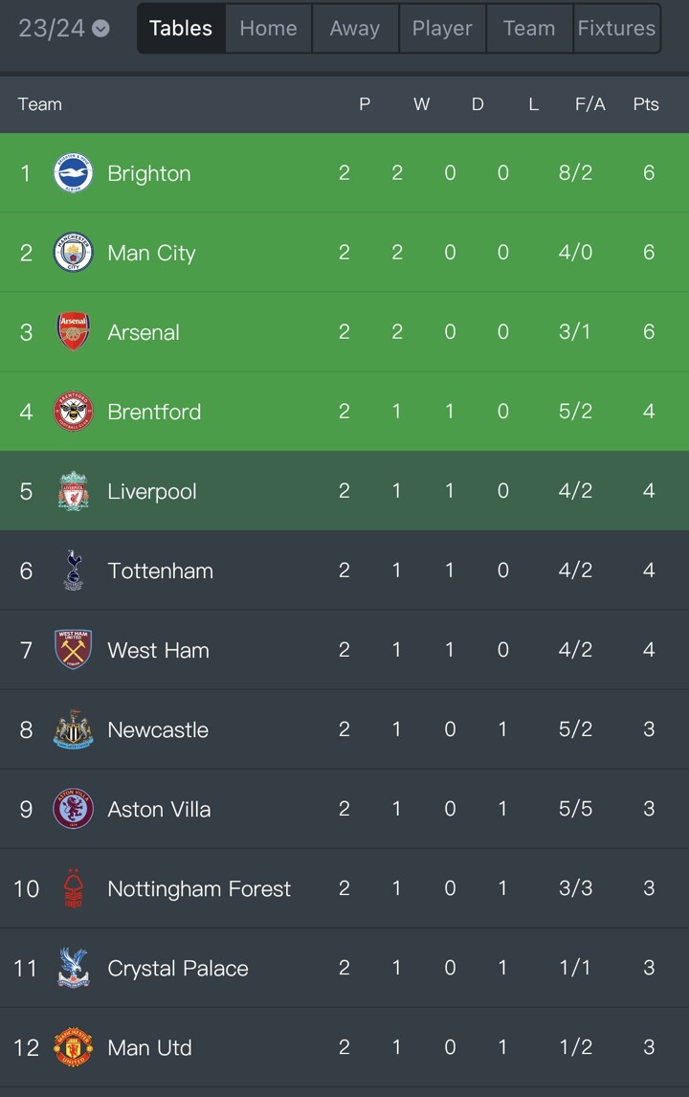Click the Aston Villa club crest
Image resolution: width=689 pixels, height=1097 pixels.
pos(73,809)
